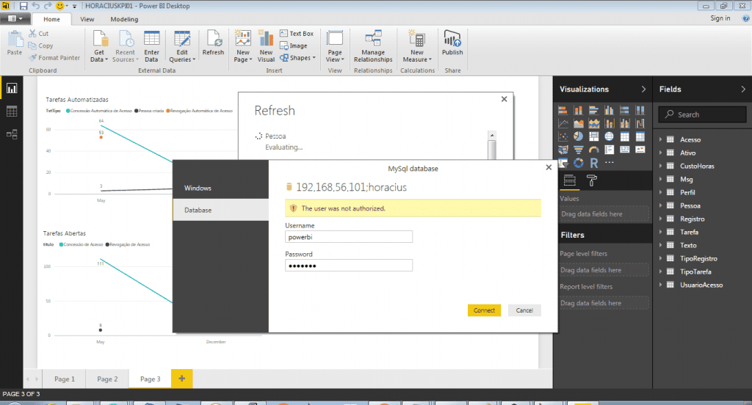Image resolution: width=752 pixels, height=405 pixels.
Task: Select Windows authentication in MySql dialog
Action: click(220, 188)
